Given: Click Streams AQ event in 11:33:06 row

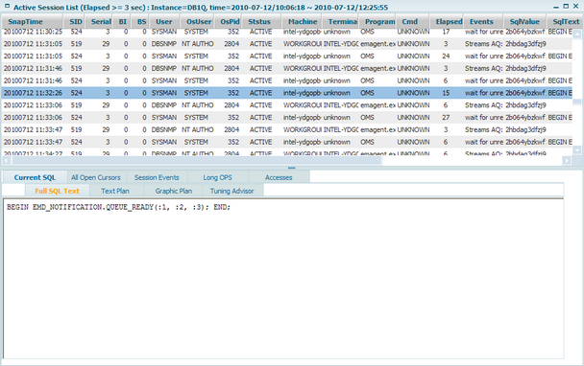Looking at the screenshot, I should pyautogui.click(x=483, y=105).
